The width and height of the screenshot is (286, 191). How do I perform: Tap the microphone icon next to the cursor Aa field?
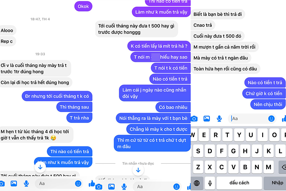pyautogui.click(x=219, y=119)
